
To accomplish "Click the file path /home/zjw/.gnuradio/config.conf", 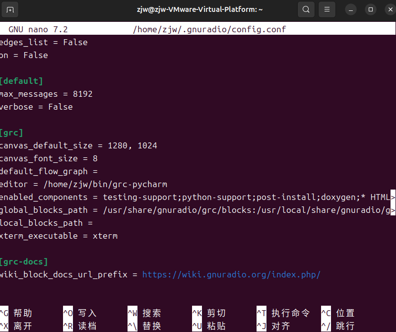I will (209, 30).
